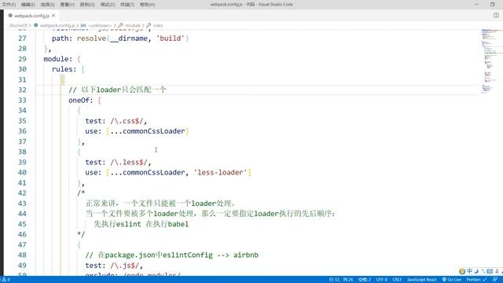The image size is (503, 283).
Task: Open the feedback smiley icon in status bar
Action: (495, 280)
